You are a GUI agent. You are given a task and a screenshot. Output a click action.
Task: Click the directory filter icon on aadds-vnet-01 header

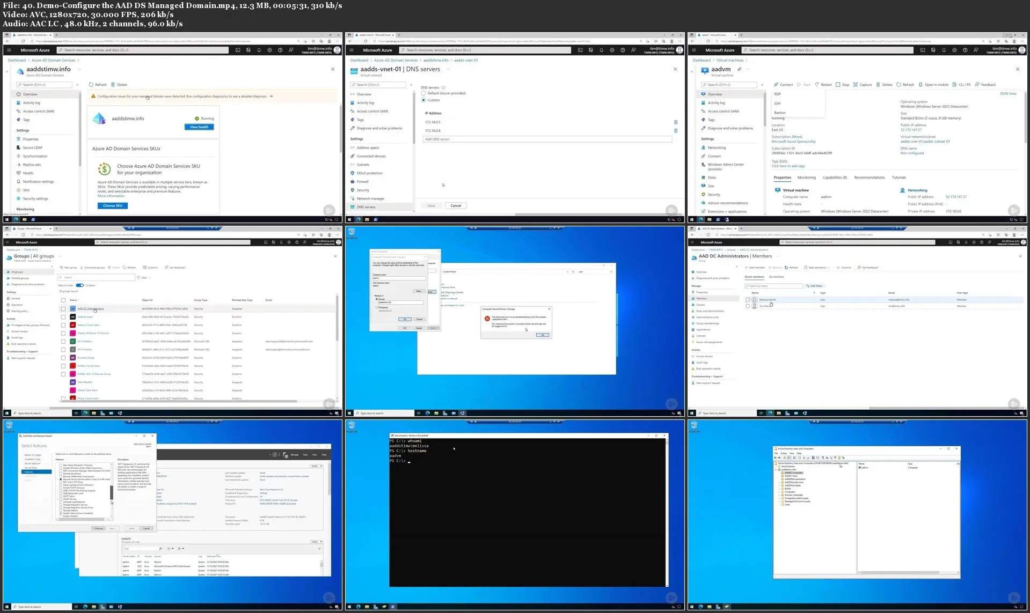[x=591, y=50]
